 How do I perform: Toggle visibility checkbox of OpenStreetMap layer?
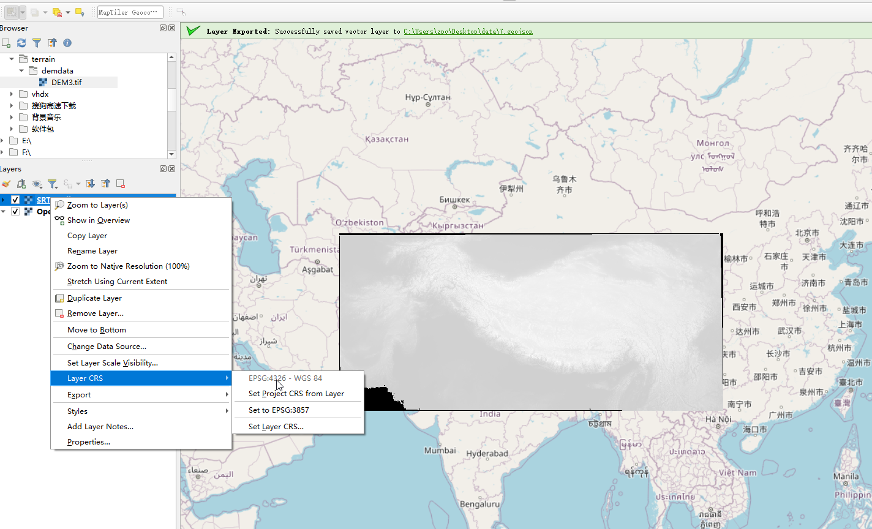pyautogui.click(x=15, y=212)
